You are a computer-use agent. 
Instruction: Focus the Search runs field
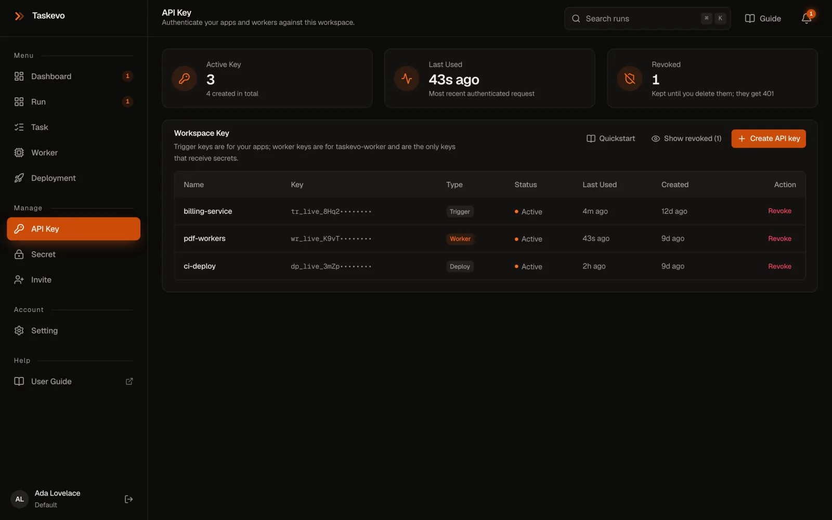tap(647, 19)
